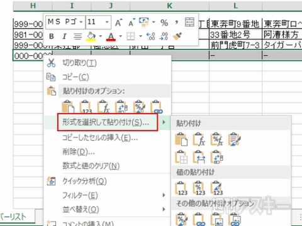Screen dimensions: 302x226
Task: Click merge and center icon in mini toolbar
Action: 189,22
